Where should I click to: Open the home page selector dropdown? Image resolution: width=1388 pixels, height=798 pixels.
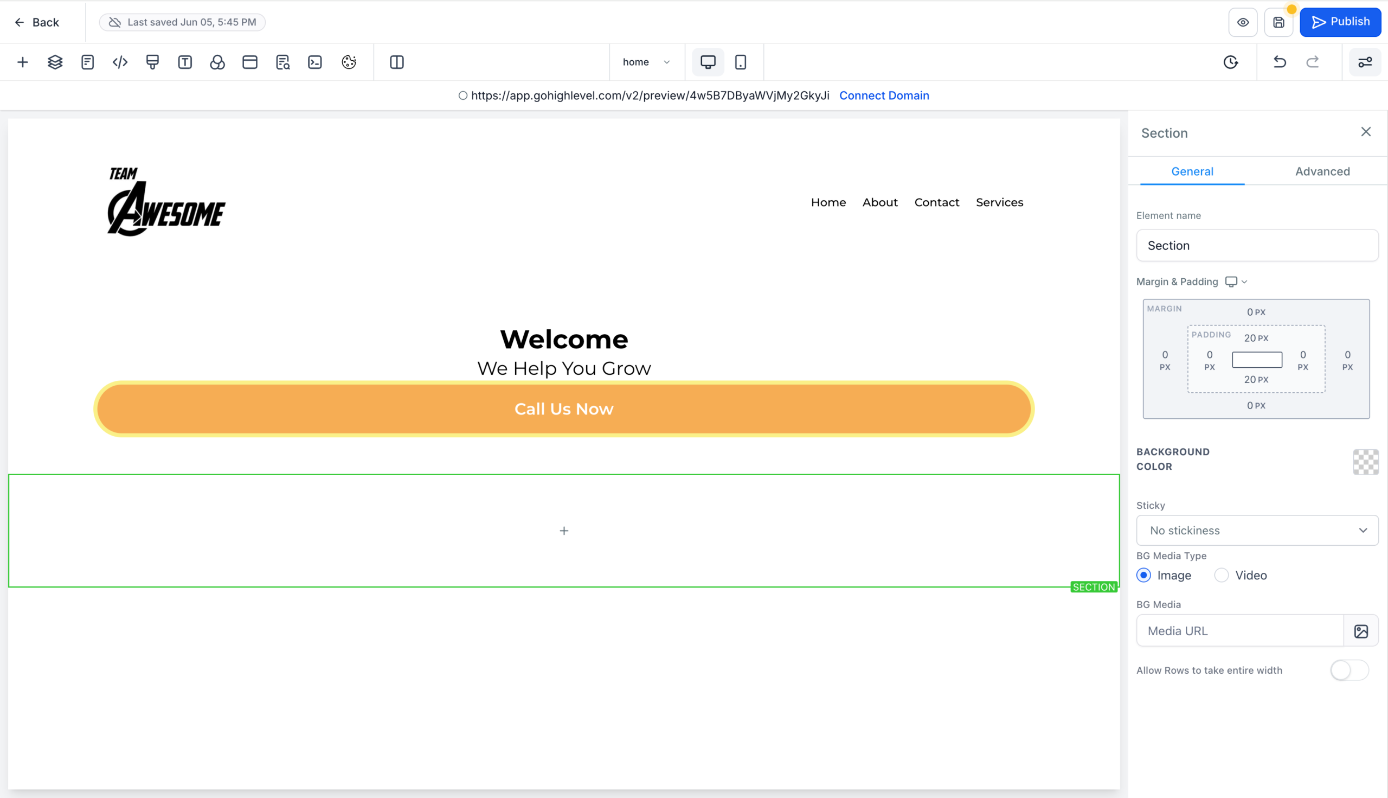click(x=647, y=62)
